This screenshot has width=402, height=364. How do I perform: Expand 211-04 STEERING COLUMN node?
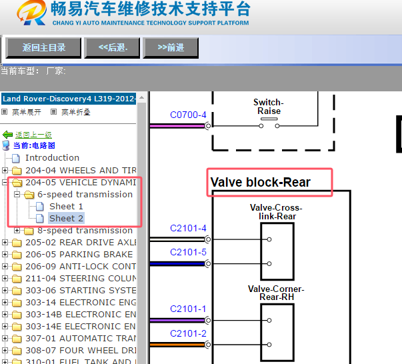pos(5,278)
